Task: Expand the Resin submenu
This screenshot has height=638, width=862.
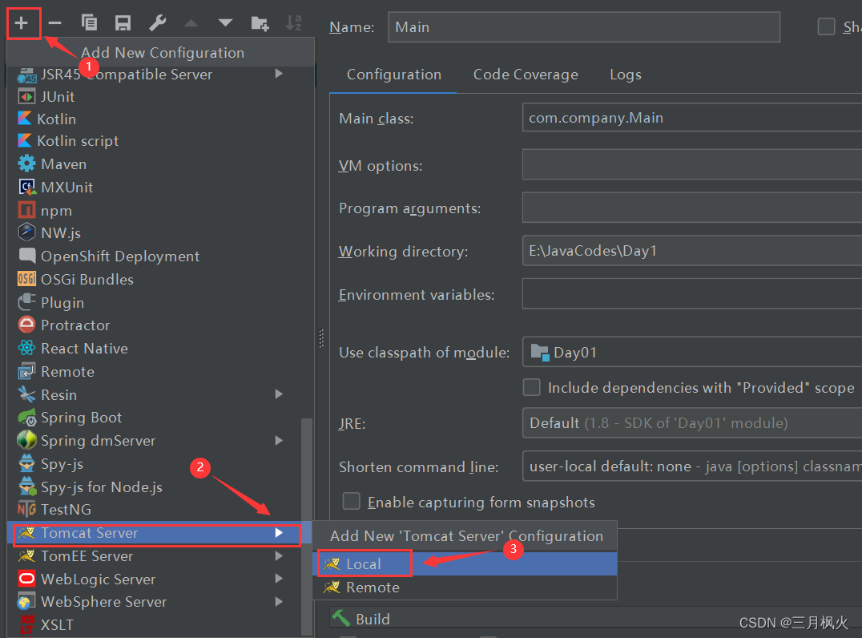Action: (279, 394)
